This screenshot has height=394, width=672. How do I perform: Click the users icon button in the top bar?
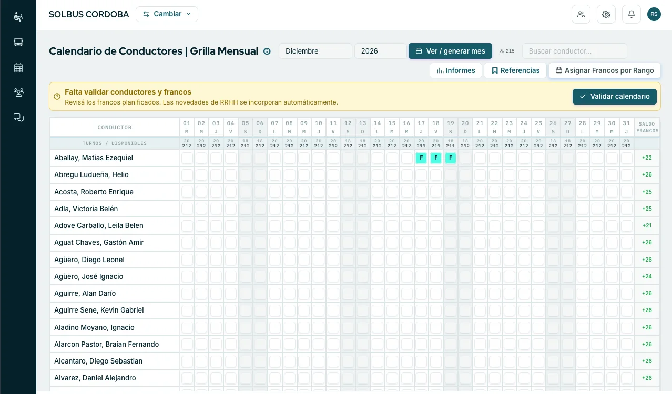(581, 14)
